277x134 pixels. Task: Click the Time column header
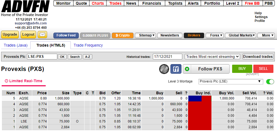131,93
